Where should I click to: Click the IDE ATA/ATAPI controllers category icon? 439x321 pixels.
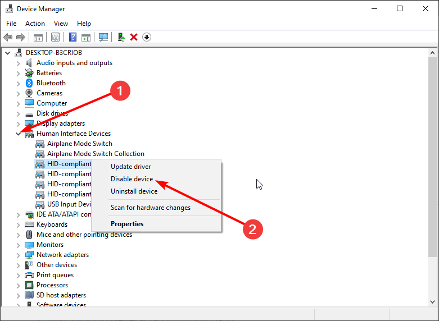click(29, 215)
